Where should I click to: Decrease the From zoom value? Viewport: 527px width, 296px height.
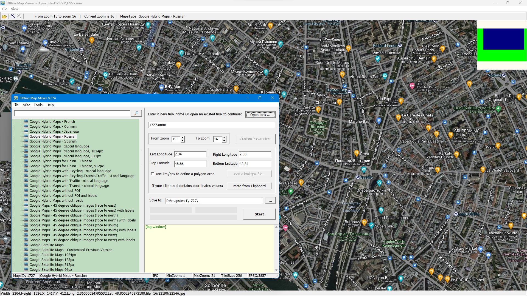[x=183, y=141]
